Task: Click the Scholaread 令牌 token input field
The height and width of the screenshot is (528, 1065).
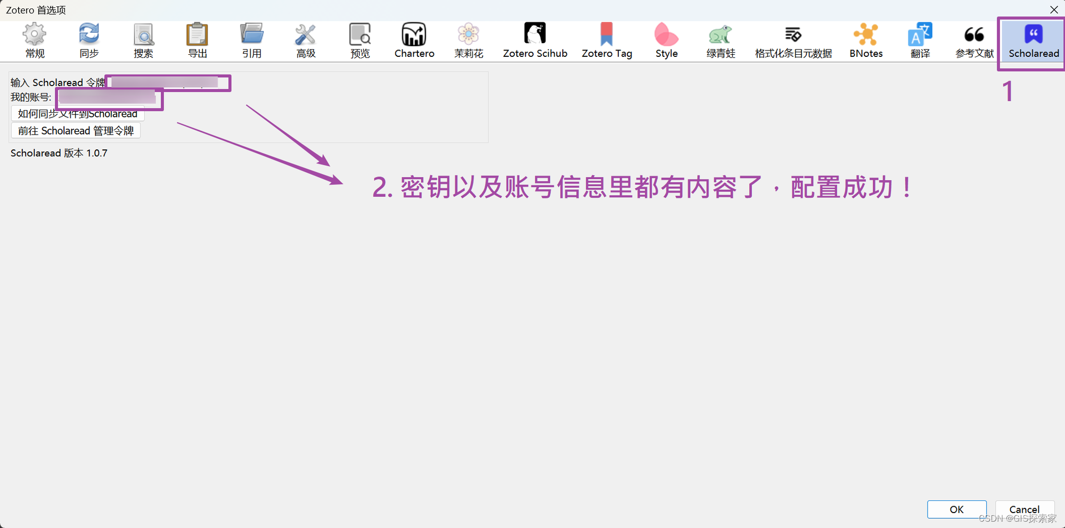Action: tap(168, 82)
